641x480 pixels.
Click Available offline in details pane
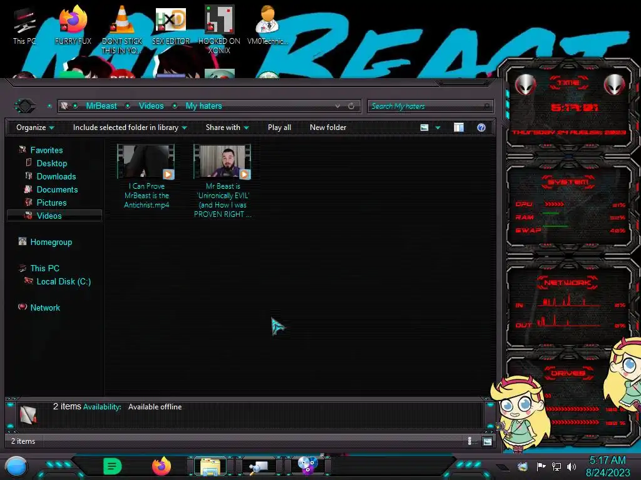coord(155,407)
